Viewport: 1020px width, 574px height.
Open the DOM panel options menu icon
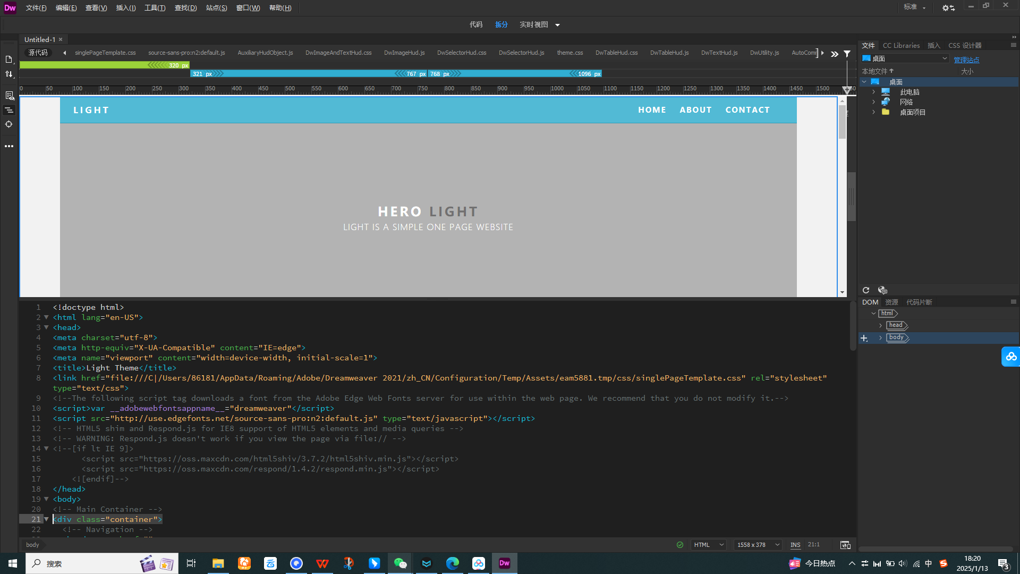pyautogui.click(x=1014, y=302)
